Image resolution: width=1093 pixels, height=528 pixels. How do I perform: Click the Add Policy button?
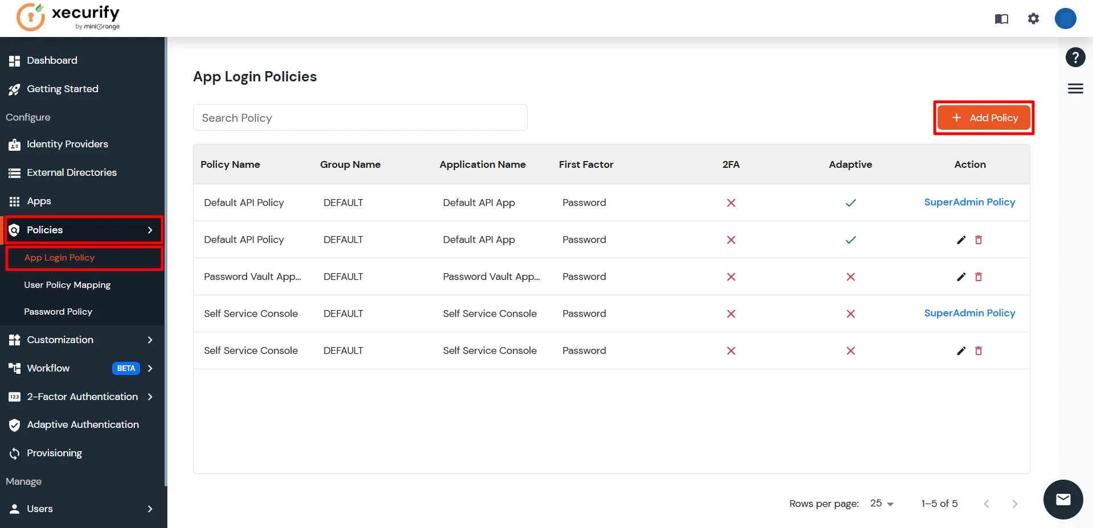pos(984,118)
